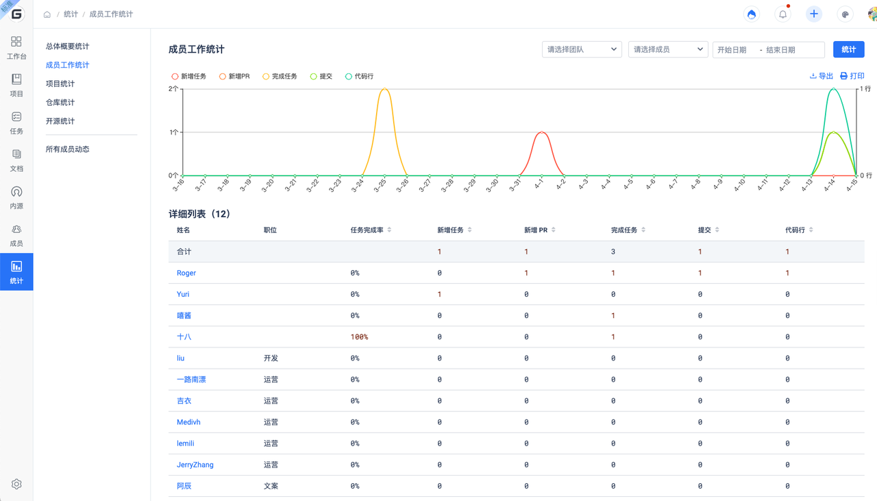Open member Roger's link
The width and height of the screenshot is (877, 501).
[186, 273]
